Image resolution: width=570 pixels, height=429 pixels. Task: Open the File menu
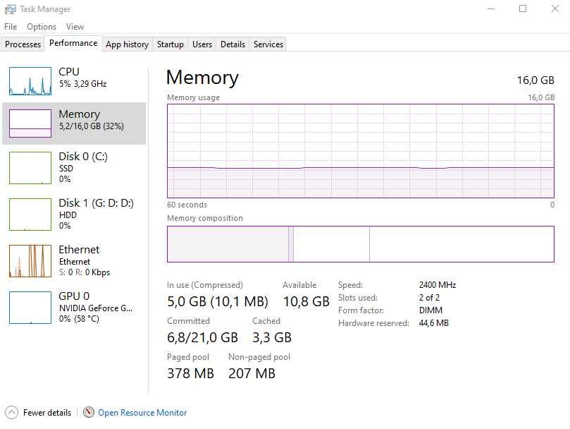click(11, 27)
